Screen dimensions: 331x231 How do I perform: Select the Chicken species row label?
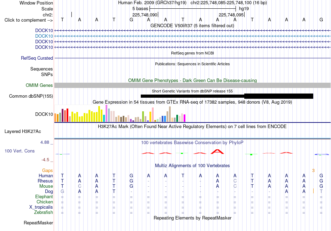tap(45, 202)
